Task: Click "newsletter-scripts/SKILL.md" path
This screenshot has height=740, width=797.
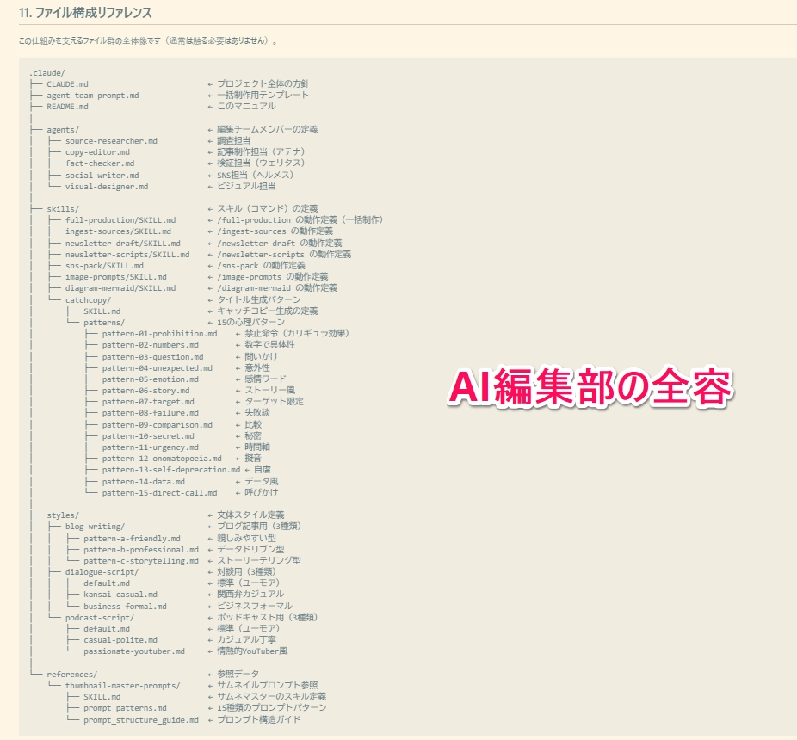Action: [127, 255]
